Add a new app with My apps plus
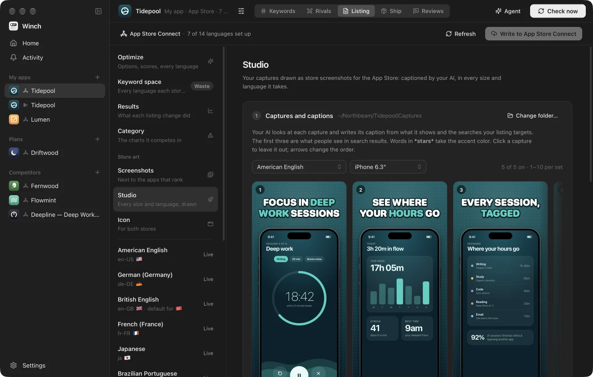Viewport: 593px width, 377px height. click(97, 77)
